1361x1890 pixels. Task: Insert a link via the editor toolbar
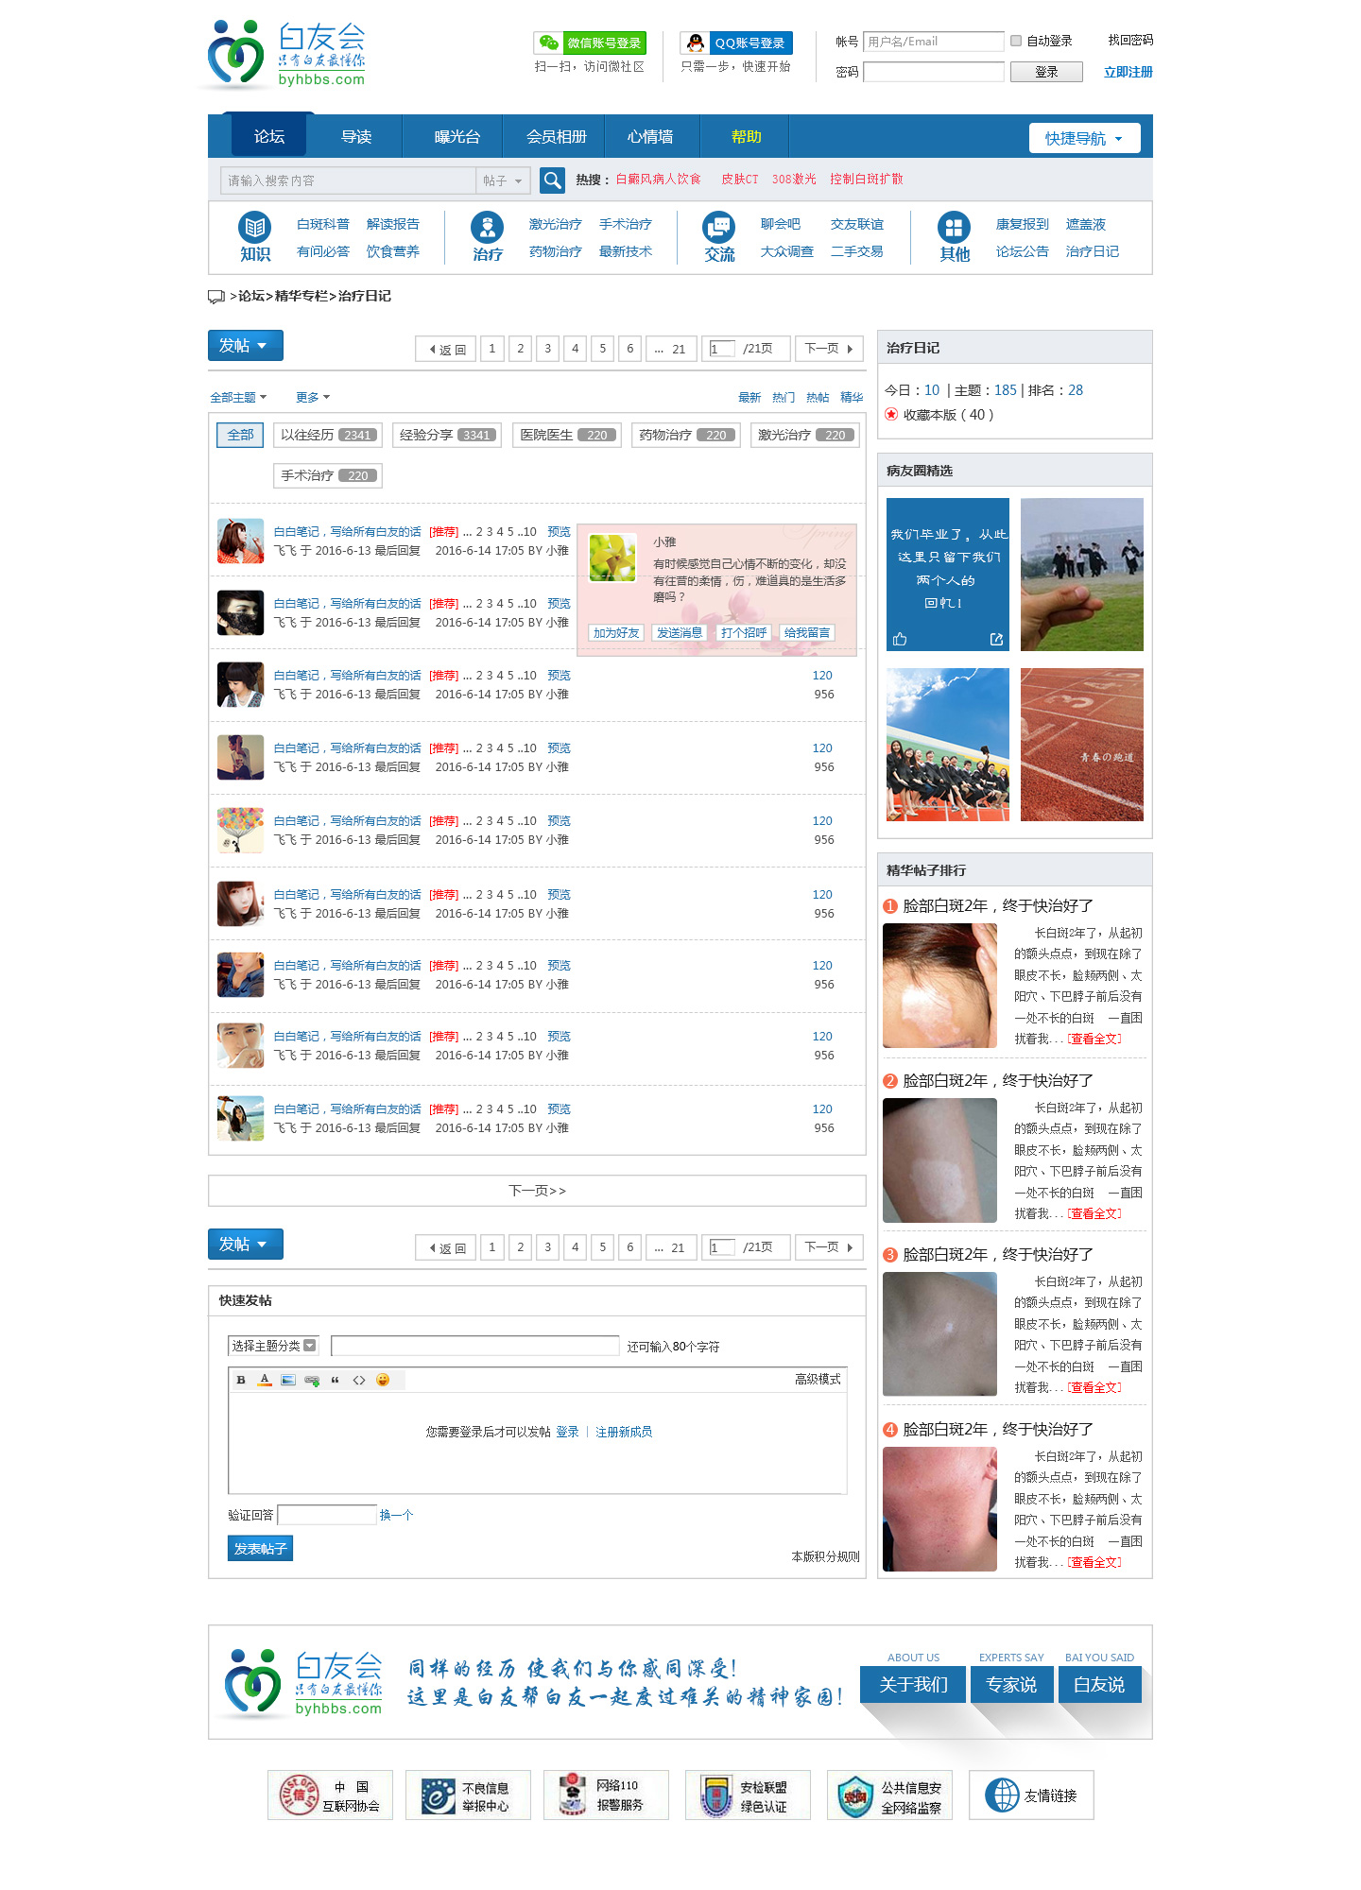[x=312, y=1380]
